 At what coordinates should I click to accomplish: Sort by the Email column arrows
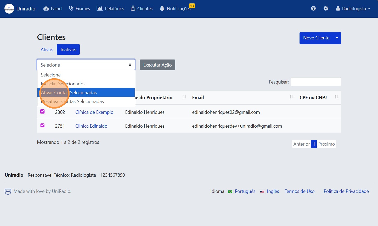(291, 97)
